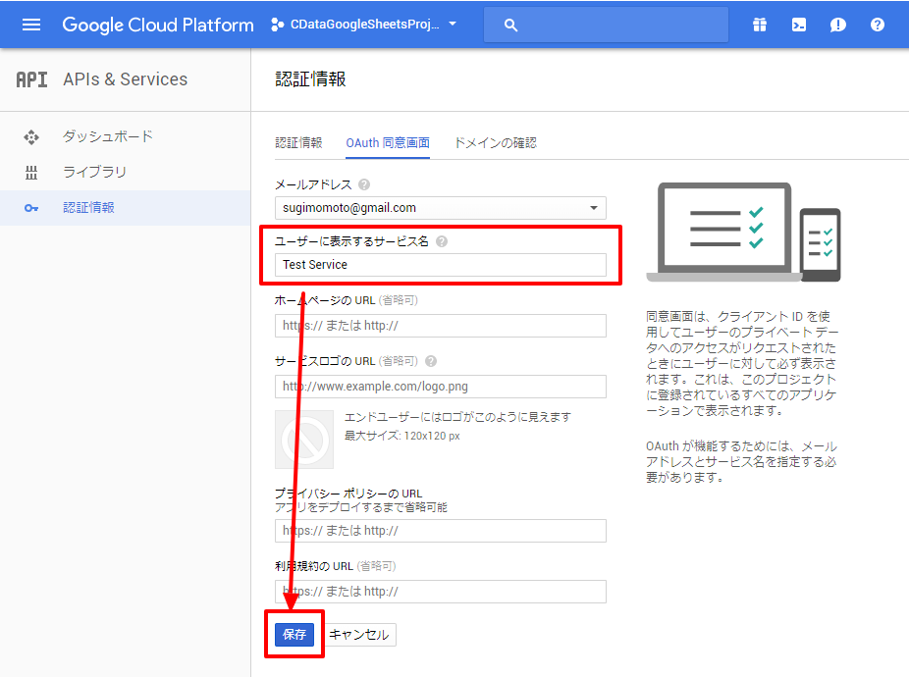Activate the Cloud Shell icon
909x677 pixels.
click(x=798, y=25)
